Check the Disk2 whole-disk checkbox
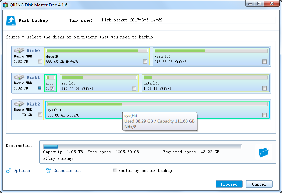This screenshot has height=193, width=282. tap(40, 115)
